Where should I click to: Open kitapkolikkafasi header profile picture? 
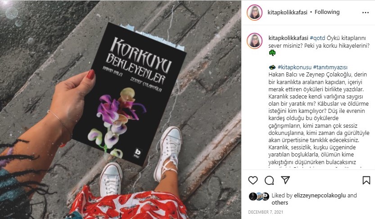coord(254,13)
